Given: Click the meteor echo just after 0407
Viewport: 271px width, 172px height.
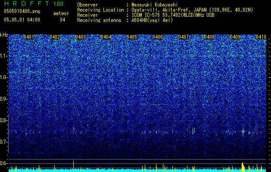Looking at the screenshot, I should (193, 131).
